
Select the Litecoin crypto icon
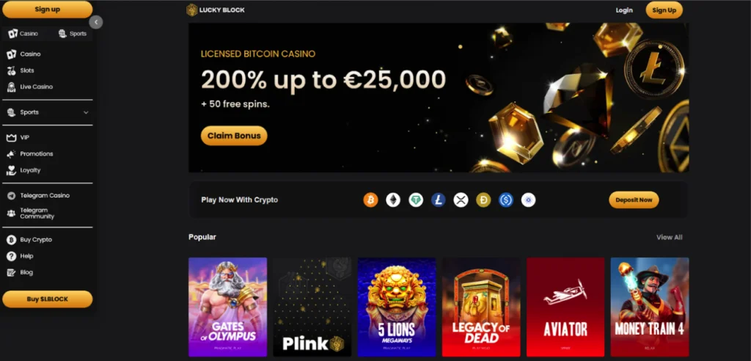click(439, 200)
